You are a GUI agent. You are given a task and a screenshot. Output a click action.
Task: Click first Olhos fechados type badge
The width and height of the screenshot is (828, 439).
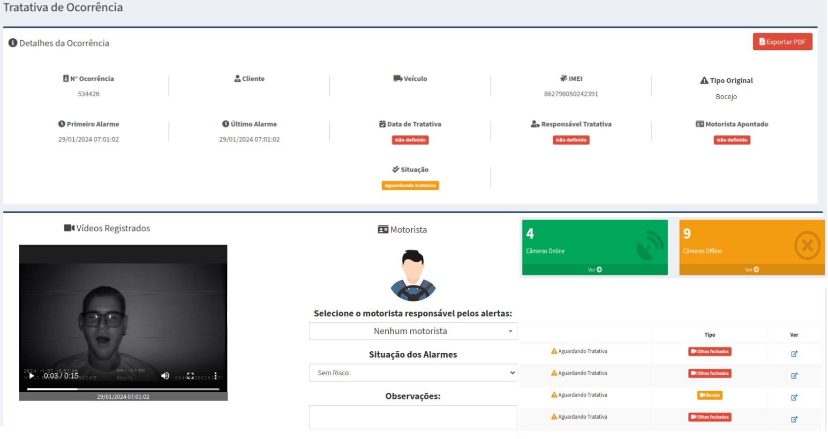coord(710,352)
